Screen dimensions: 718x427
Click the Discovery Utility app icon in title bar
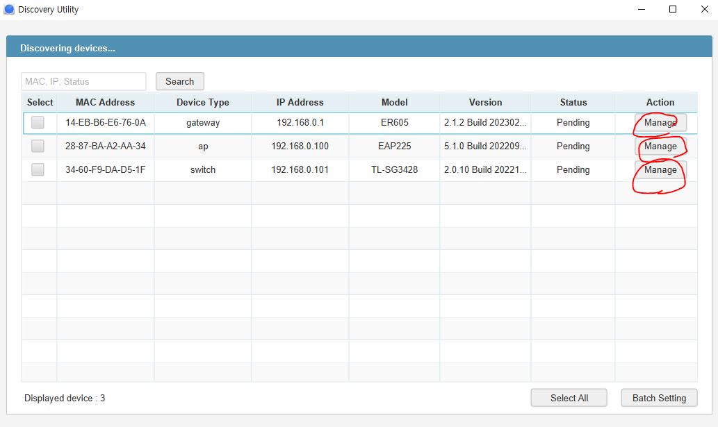[x=9, y=9]
